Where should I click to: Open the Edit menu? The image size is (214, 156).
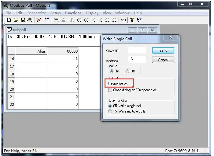click(19, 13)
